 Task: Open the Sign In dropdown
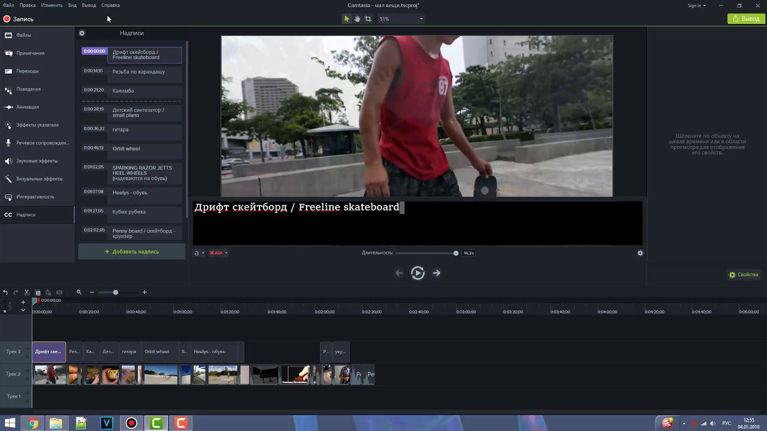[x=696, y=5]
